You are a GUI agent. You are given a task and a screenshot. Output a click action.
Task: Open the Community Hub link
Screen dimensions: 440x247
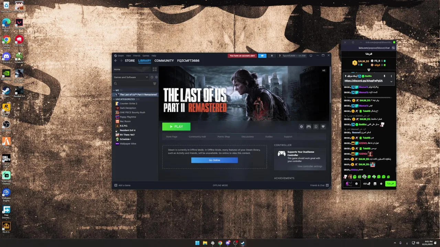coord(197,137)
